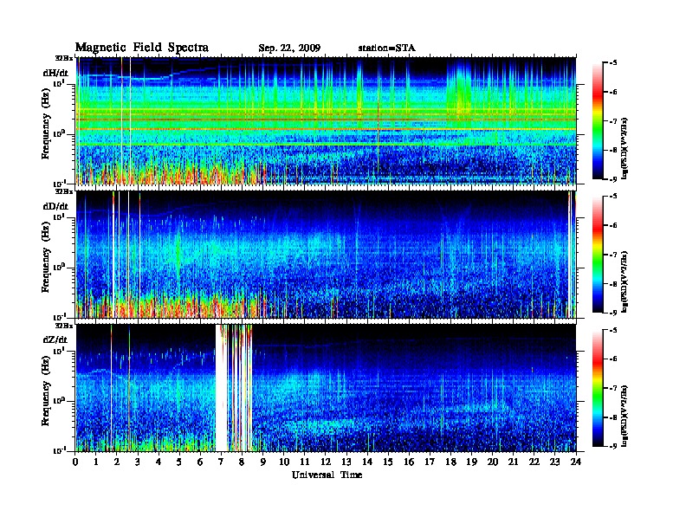The image size is (686, 530).
Task: Click hour 22 tick label on Universal Time axis
Action: [534, 462]
